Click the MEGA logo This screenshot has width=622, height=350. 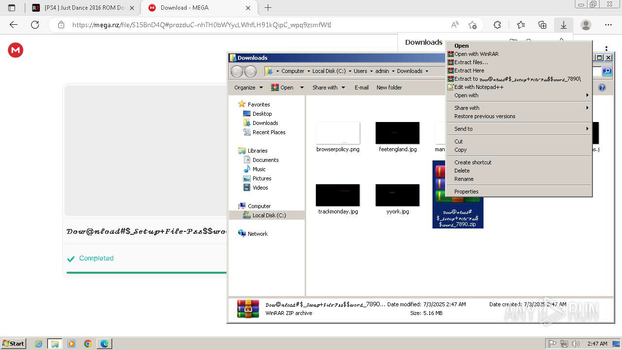coord(16,50)
